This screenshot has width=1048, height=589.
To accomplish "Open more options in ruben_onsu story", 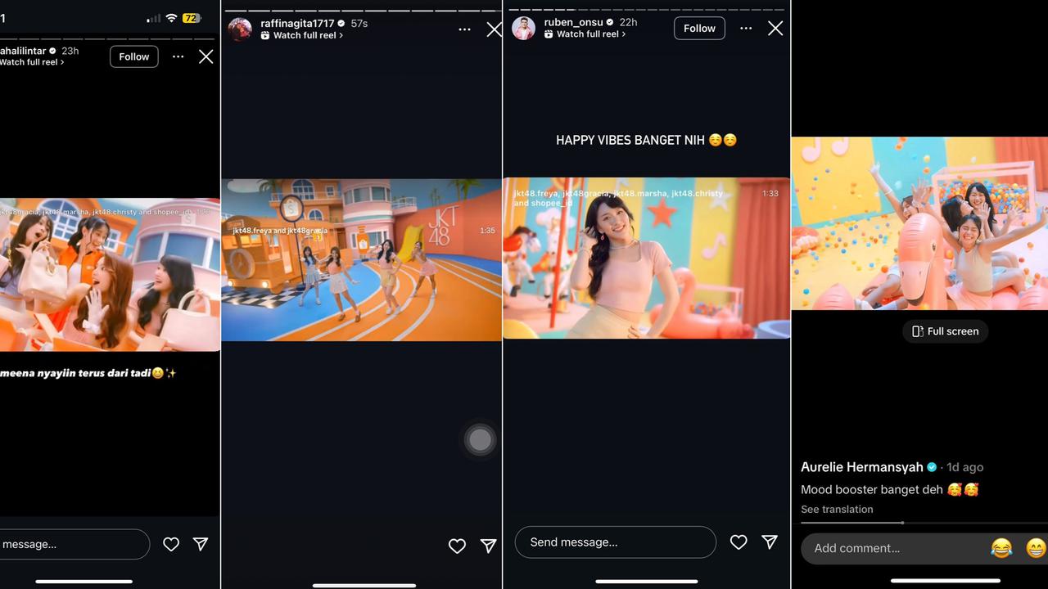I will point(745,29).
